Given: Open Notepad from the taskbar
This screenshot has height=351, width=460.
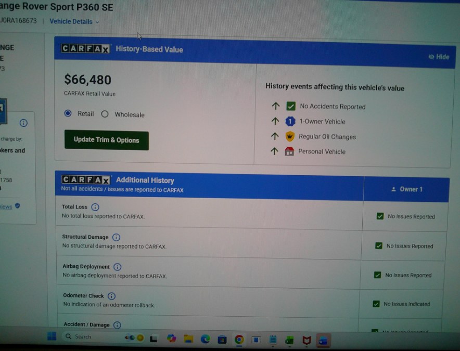Looking at the screenshot, I should coord(273,340).
